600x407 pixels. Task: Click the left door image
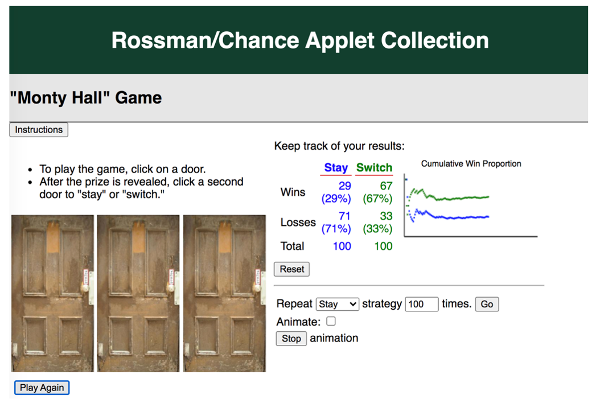coord(52,293)
